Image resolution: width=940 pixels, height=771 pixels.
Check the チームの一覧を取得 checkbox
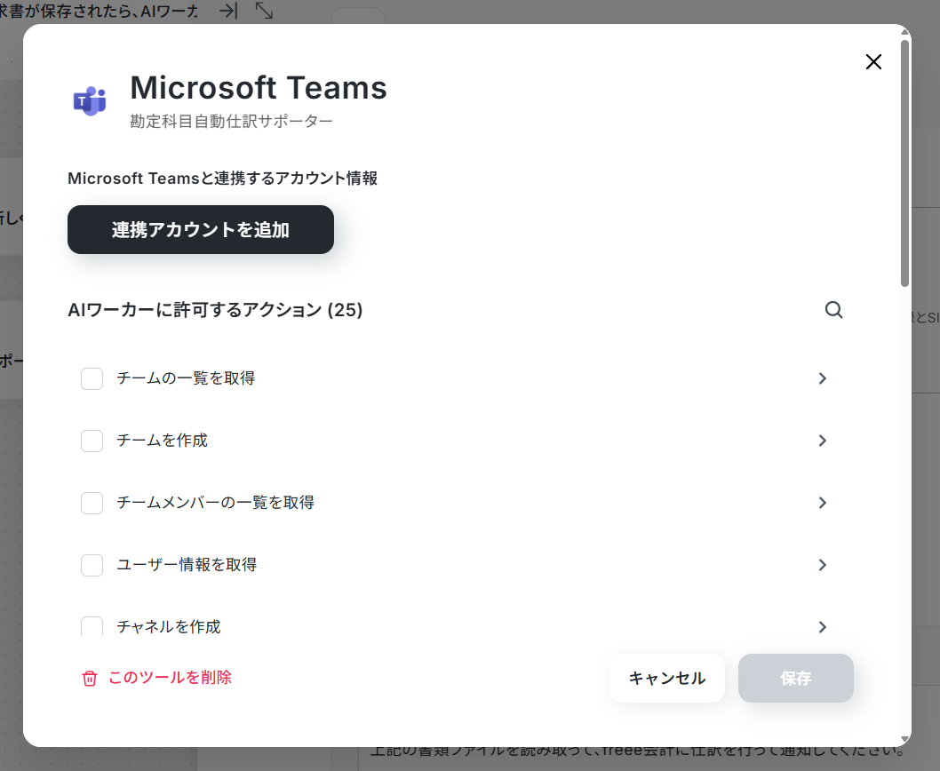(92, 378)
